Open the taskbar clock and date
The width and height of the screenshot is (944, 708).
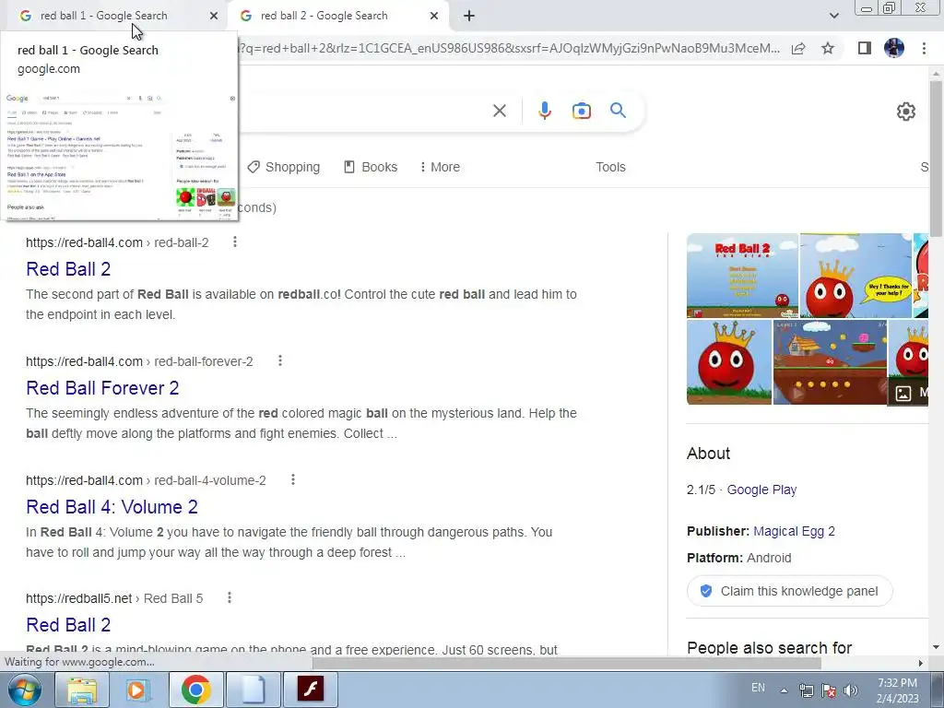coord(897,690)
